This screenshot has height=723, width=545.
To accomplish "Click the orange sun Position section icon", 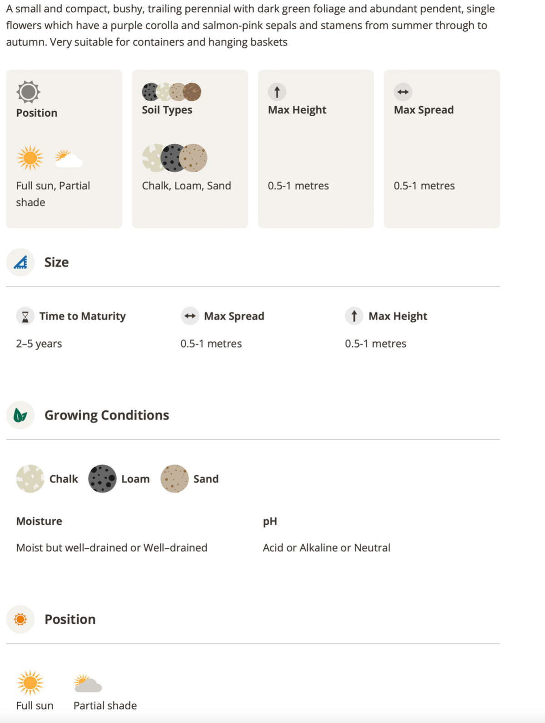I will [x=20, y=619].
